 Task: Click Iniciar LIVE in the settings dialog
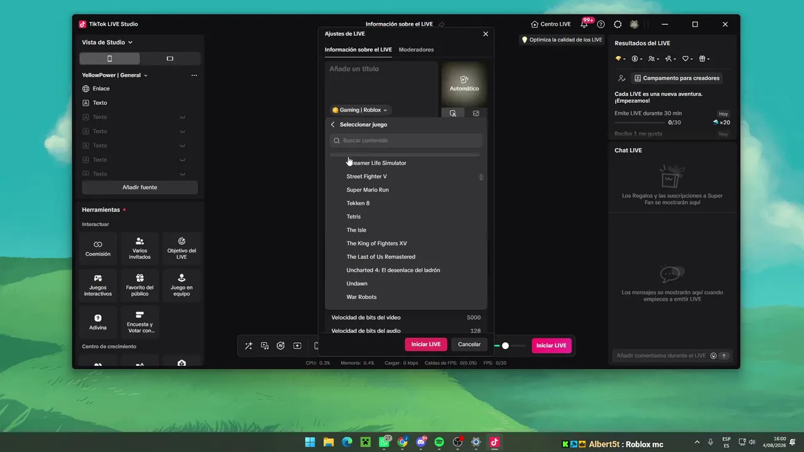pos(426,344)
